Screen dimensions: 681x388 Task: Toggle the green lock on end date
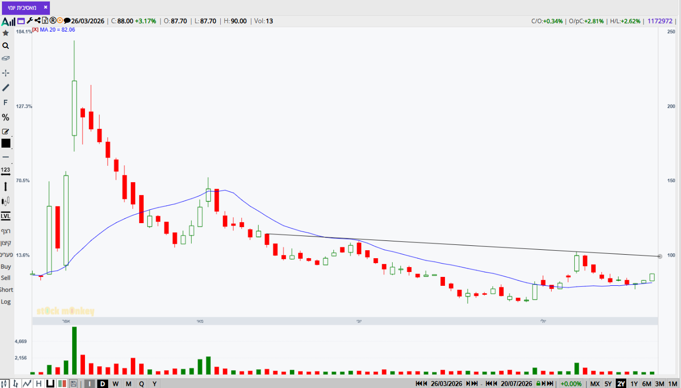[x=538, y=384]
